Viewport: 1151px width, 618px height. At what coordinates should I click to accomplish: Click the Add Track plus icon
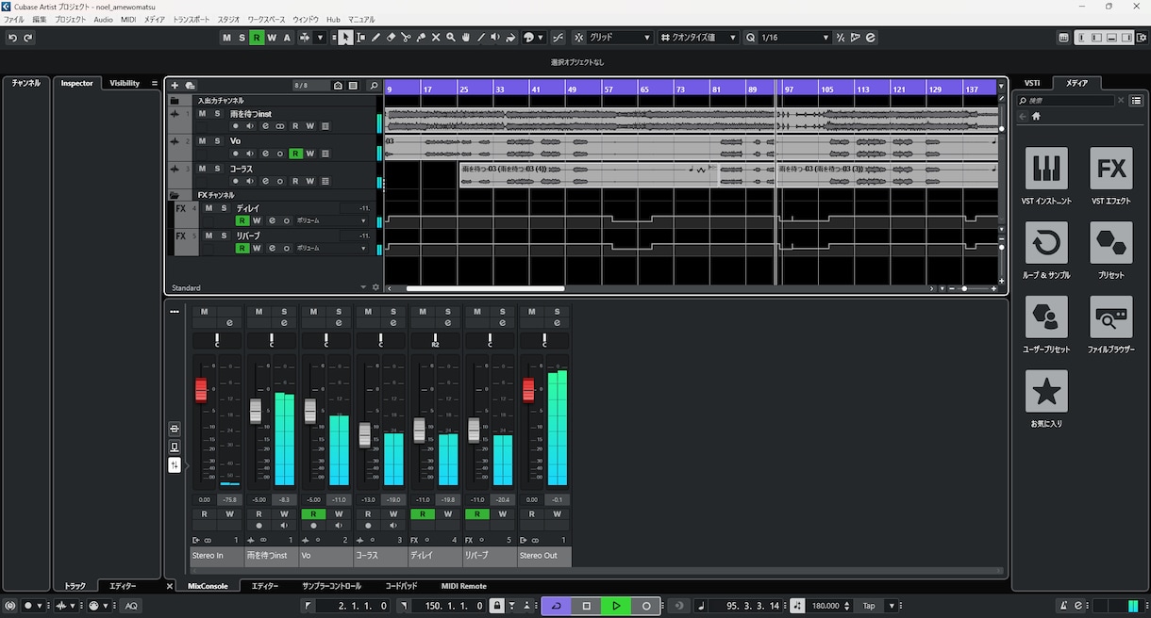click(x=175, y=86)
